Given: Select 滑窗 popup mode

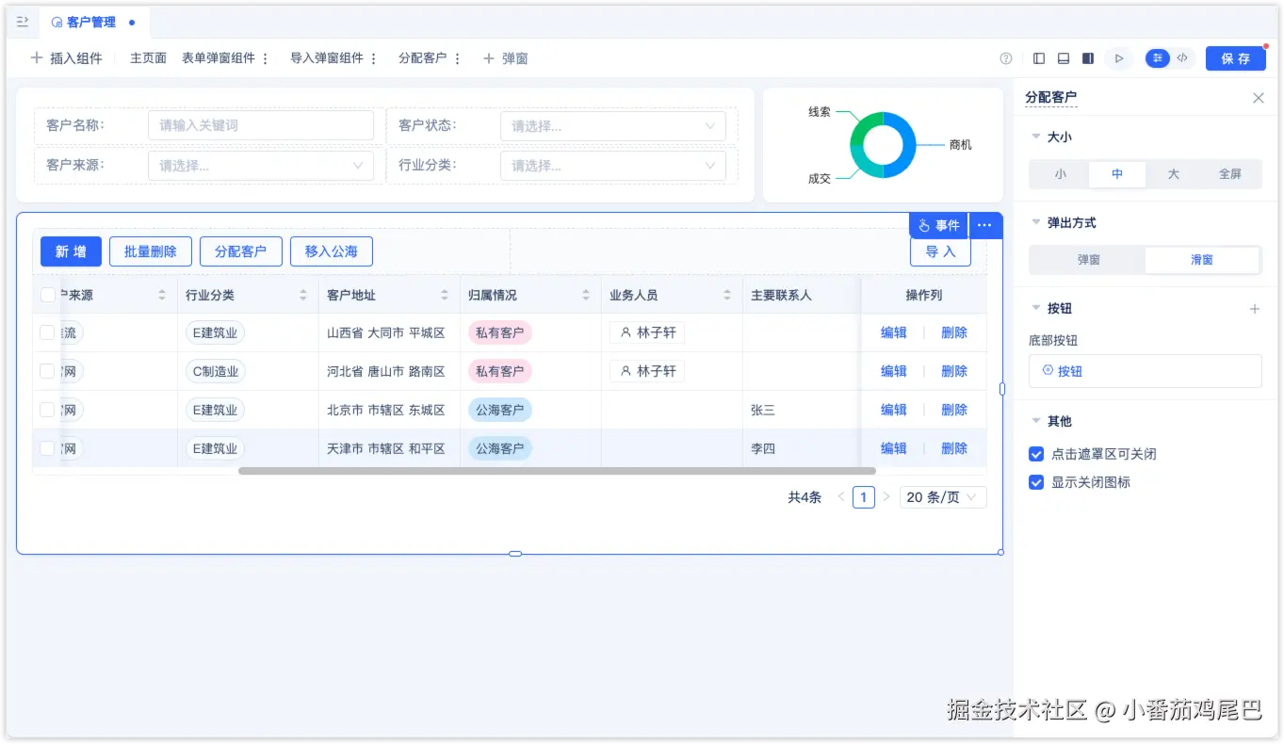Looking at the screenshot, I should [1202, 260].
